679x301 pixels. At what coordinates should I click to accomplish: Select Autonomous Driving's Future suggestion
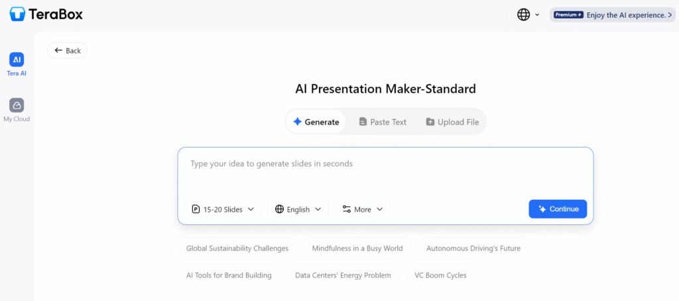point(473,248)
